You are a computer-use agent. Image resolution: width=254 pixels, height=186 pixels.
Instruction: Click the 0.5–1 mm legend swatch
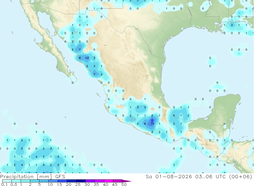point(16,181)
